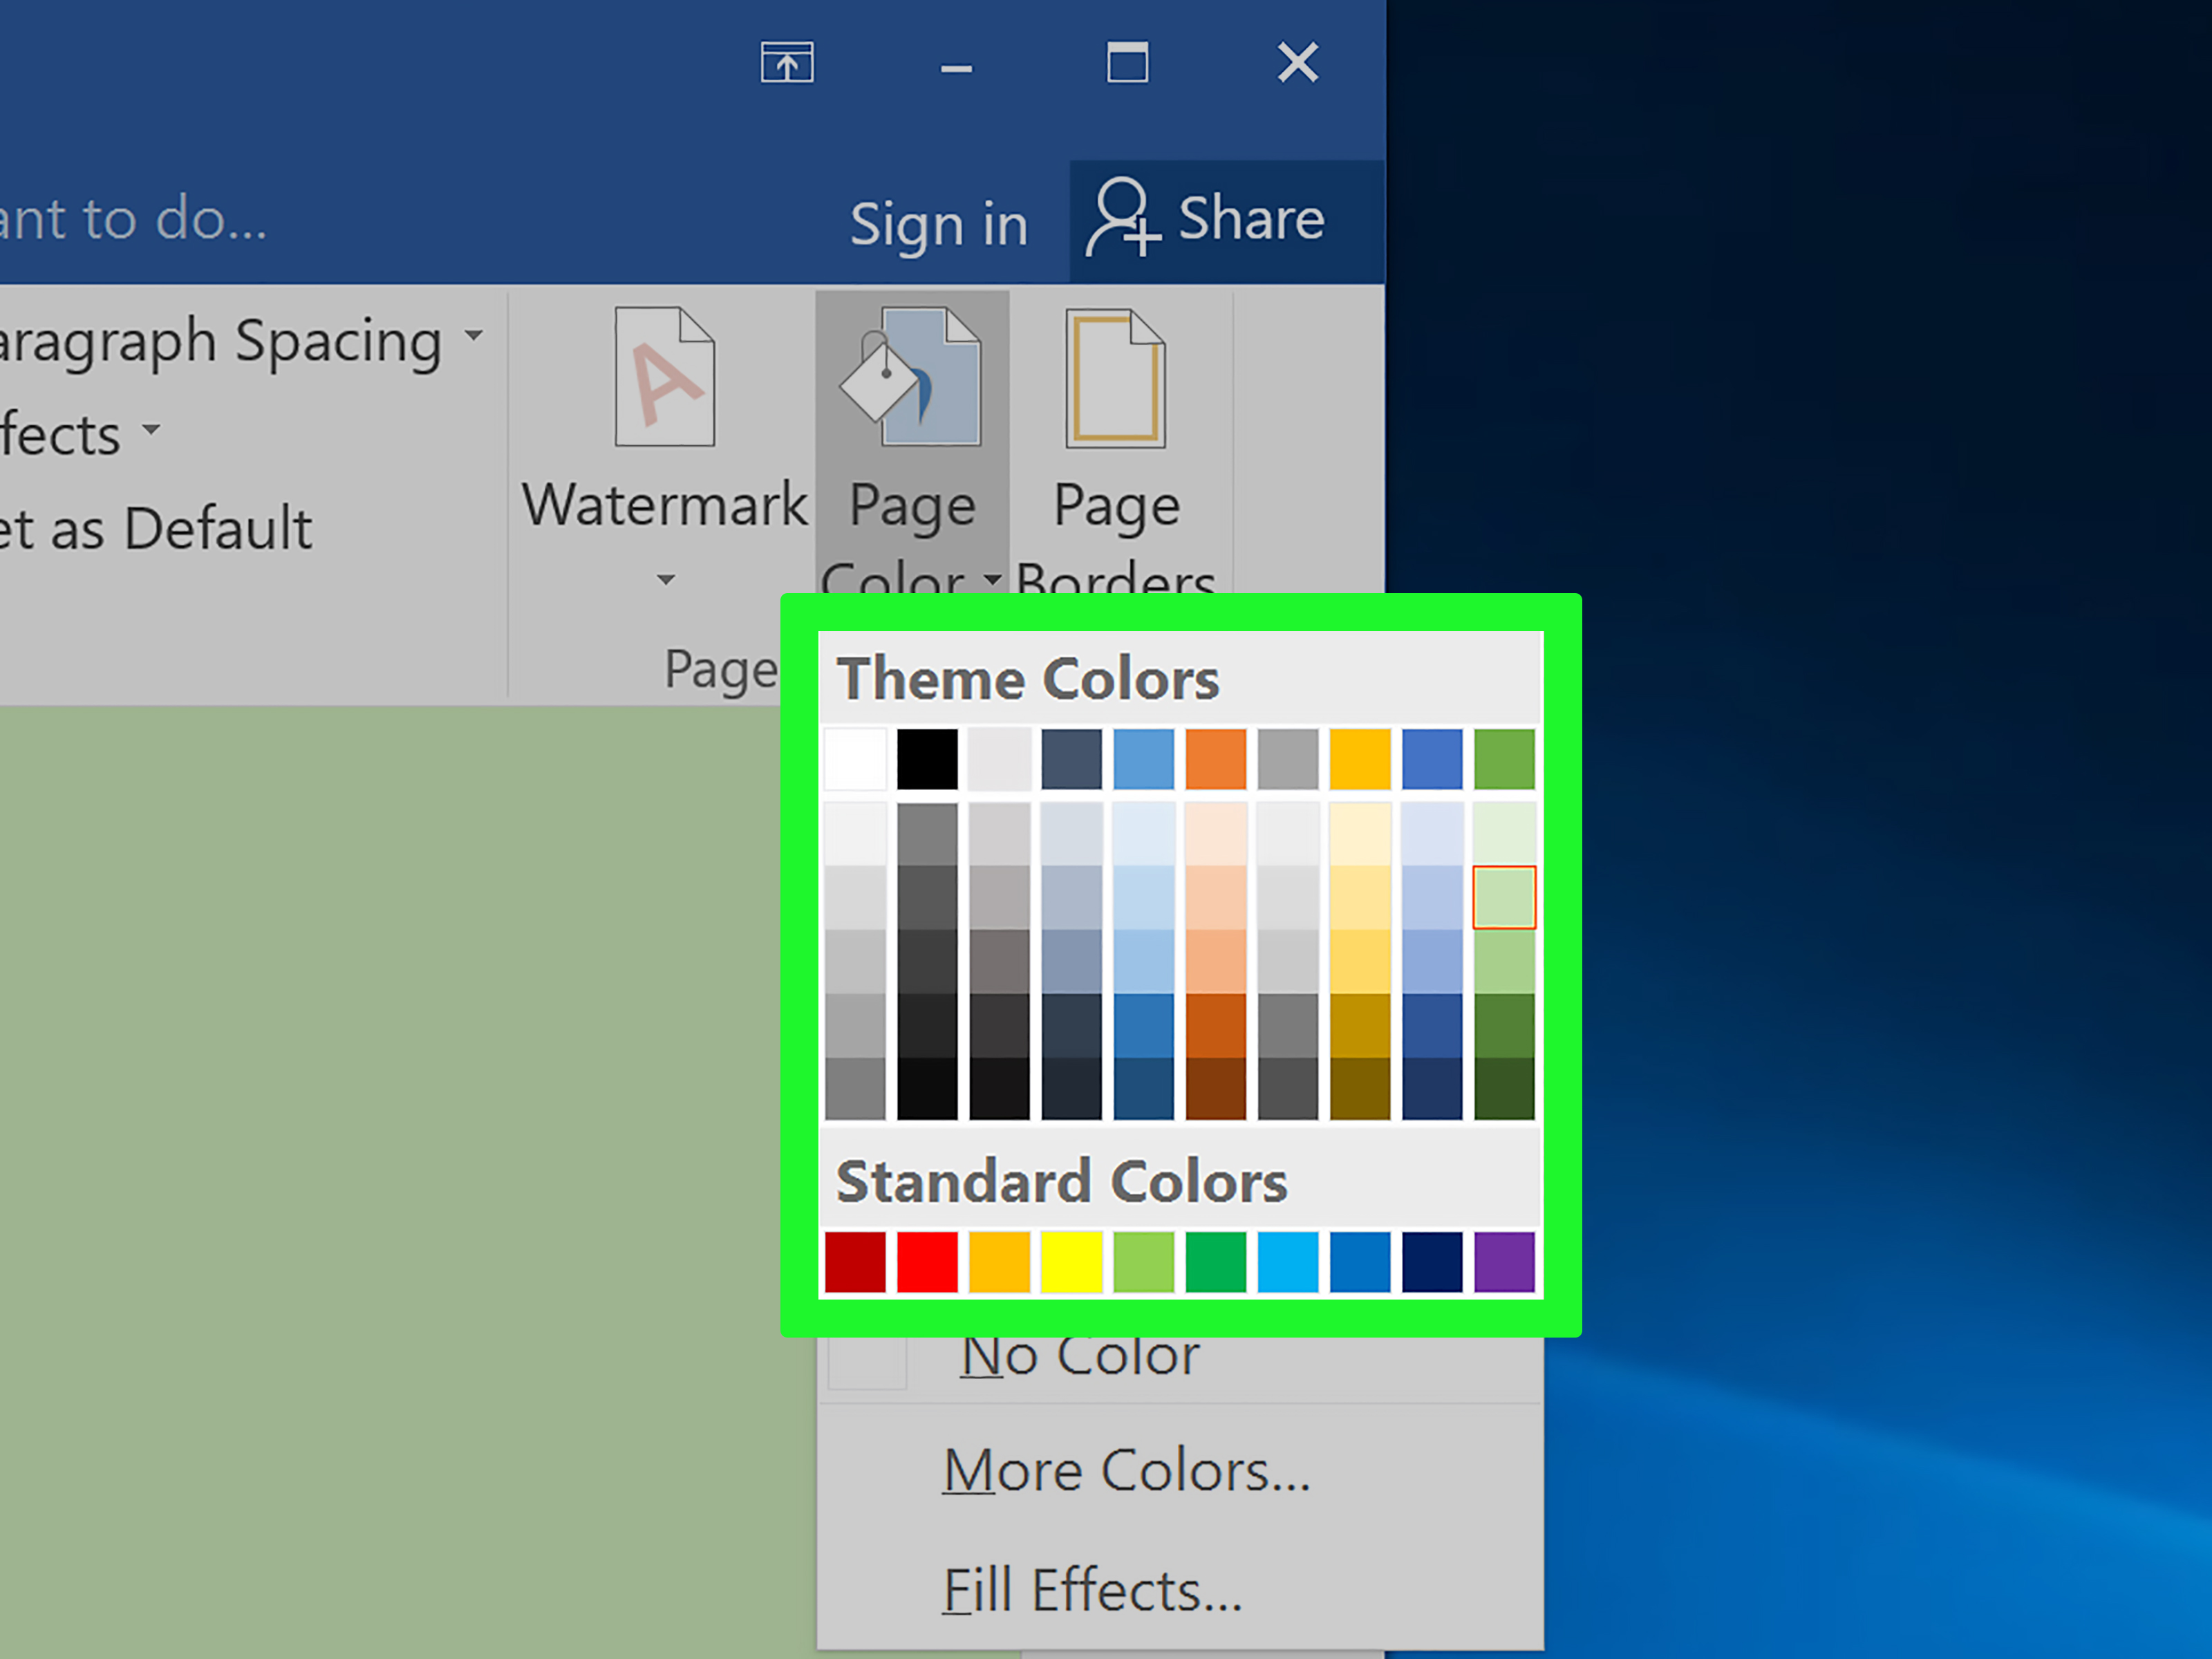Image resolution: width=2212 pixels, height=1659 pixels.
Task: Click the Page Borders icon
Action: (1115, 378)
